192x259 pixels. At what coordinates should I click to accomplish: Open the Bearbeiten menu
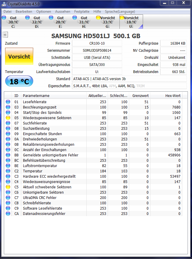24,12
